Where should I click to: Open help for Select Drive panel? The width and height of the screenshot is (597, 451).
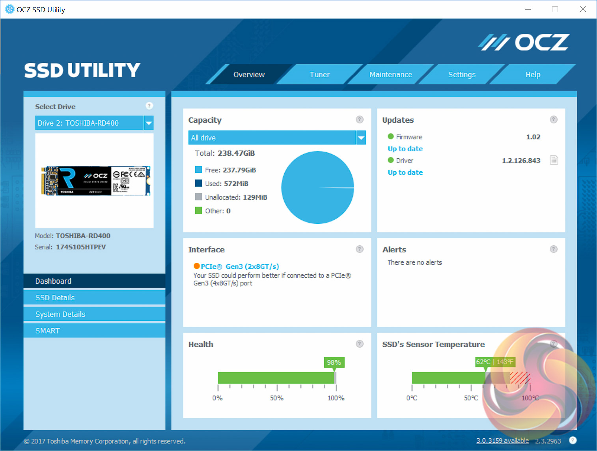pyautogui.click(x=149, y=106)
